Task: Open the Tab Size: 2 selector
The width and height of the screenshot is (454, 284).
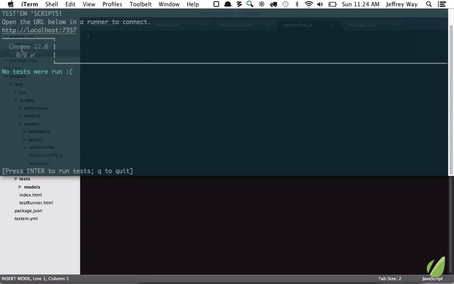Action: point(390,278)
